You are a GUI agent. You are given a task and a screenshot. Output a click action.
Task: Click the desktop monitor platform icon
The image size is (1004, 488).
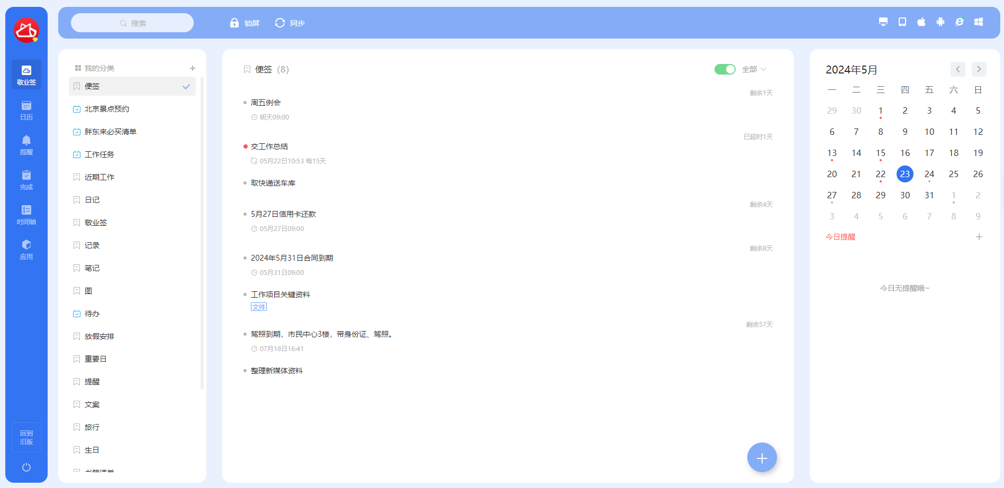pos(883,22)
